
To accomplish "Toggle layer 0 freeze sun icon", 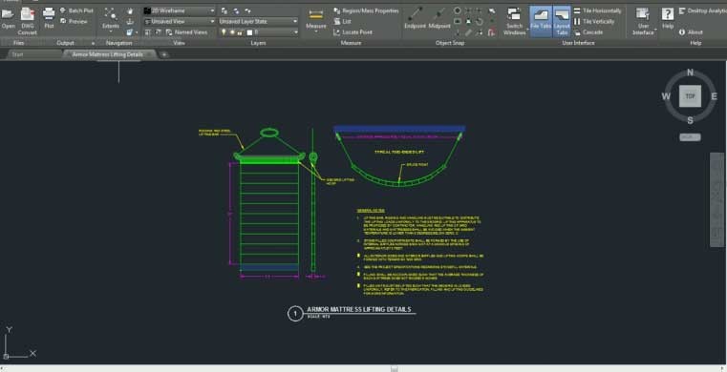I will click(x=232, y=31).
